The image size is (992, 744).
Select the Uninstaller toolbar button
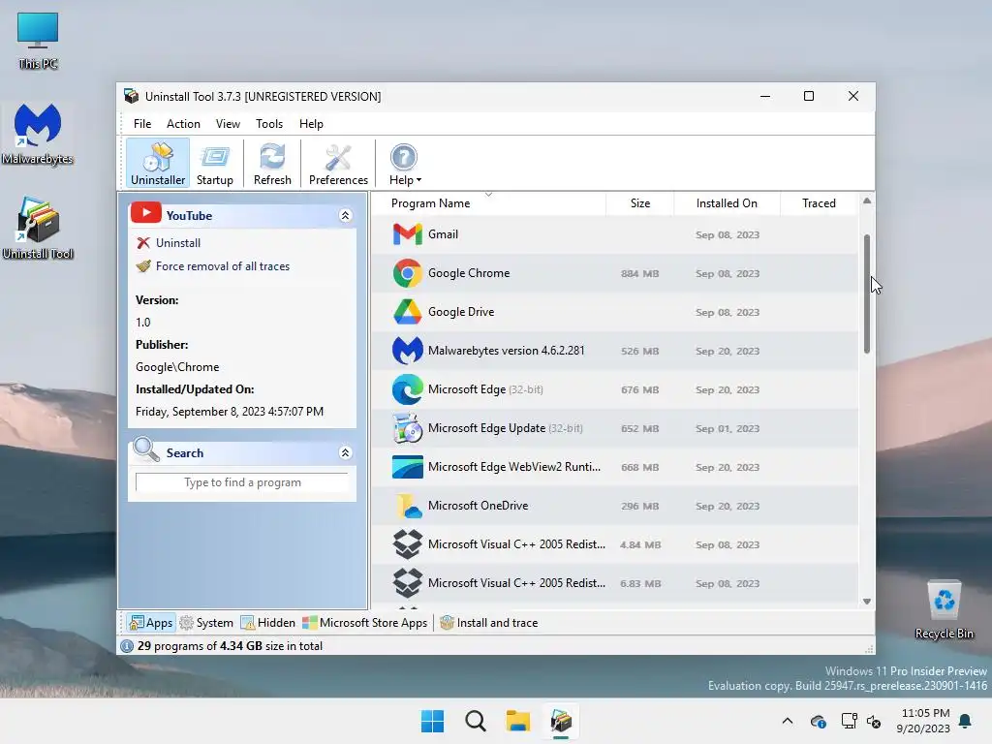[158, 163]
